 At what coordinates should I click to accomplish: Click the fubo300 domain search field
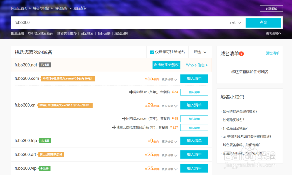click(x=118, y=22)
